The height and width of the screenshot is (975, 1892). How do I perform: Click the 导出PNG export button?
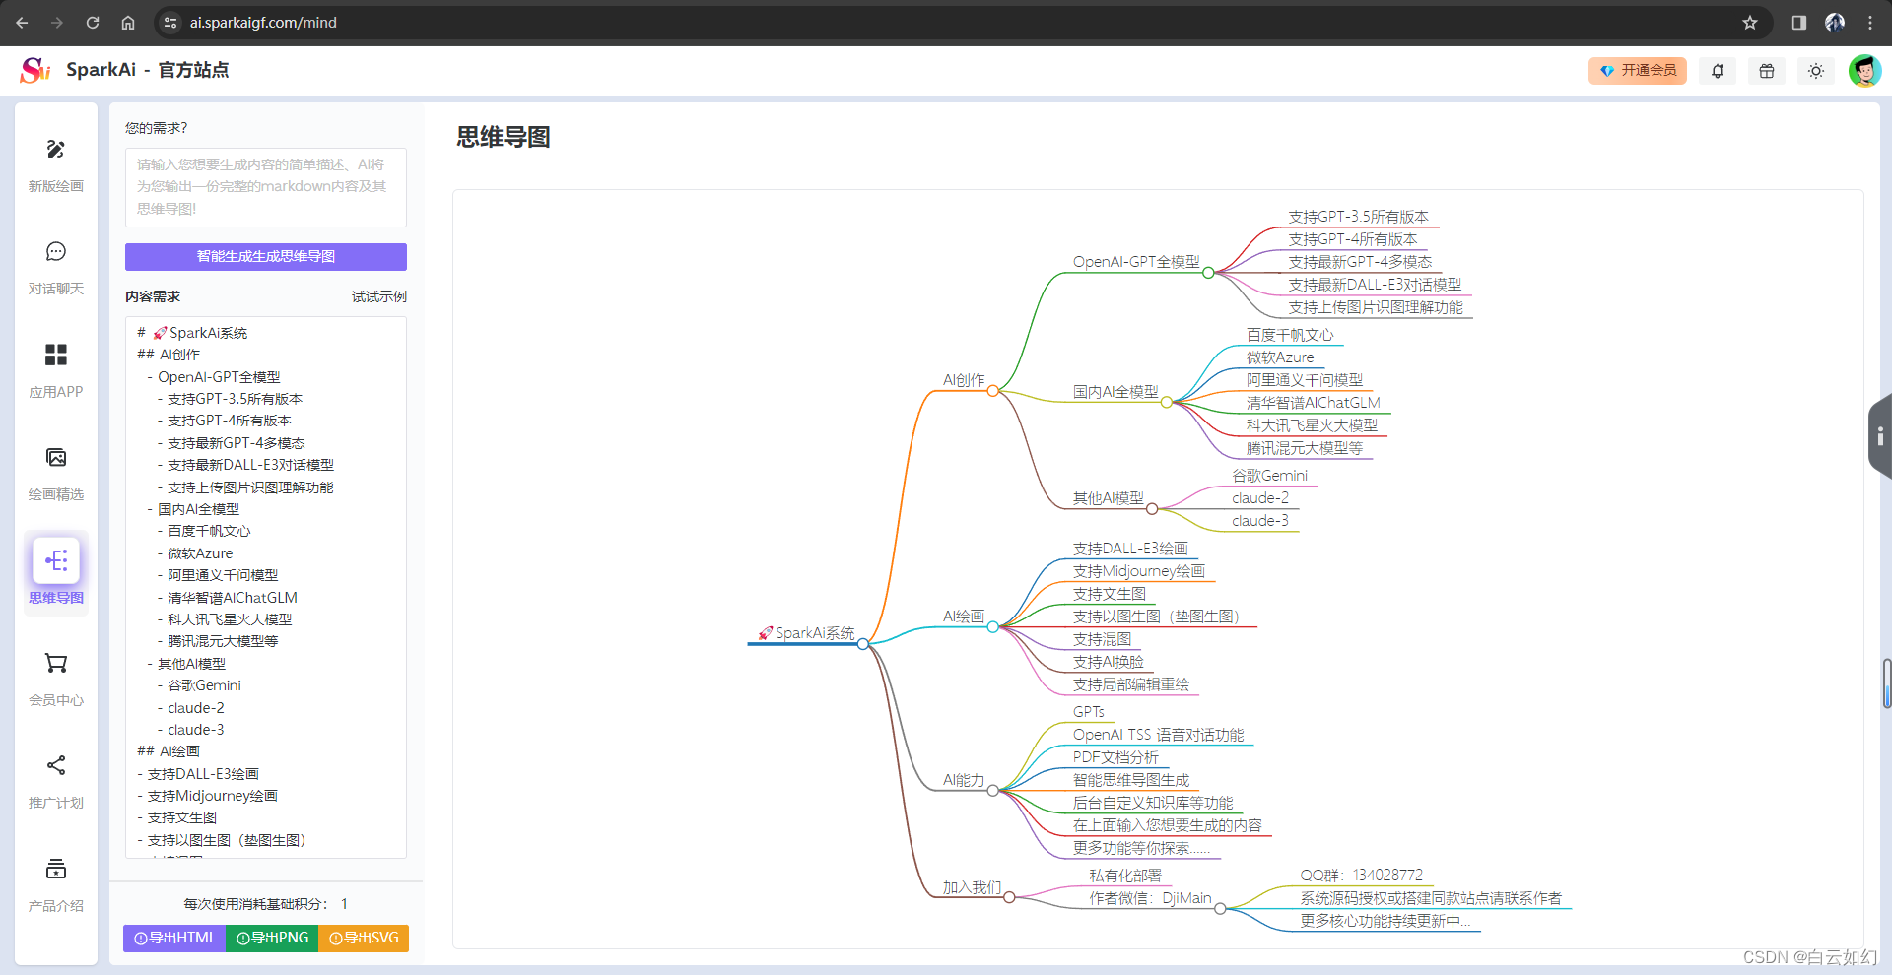point(273,939)
